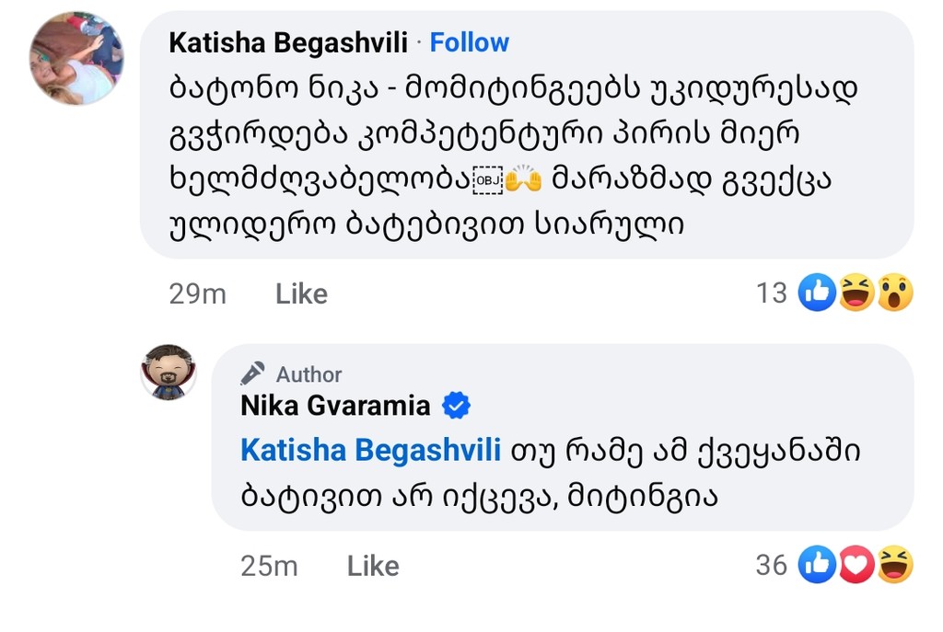The image size is (943, 632).
Task: Click the blue verified badge beside Nika Gvaramia
Action: coord(457,405)
